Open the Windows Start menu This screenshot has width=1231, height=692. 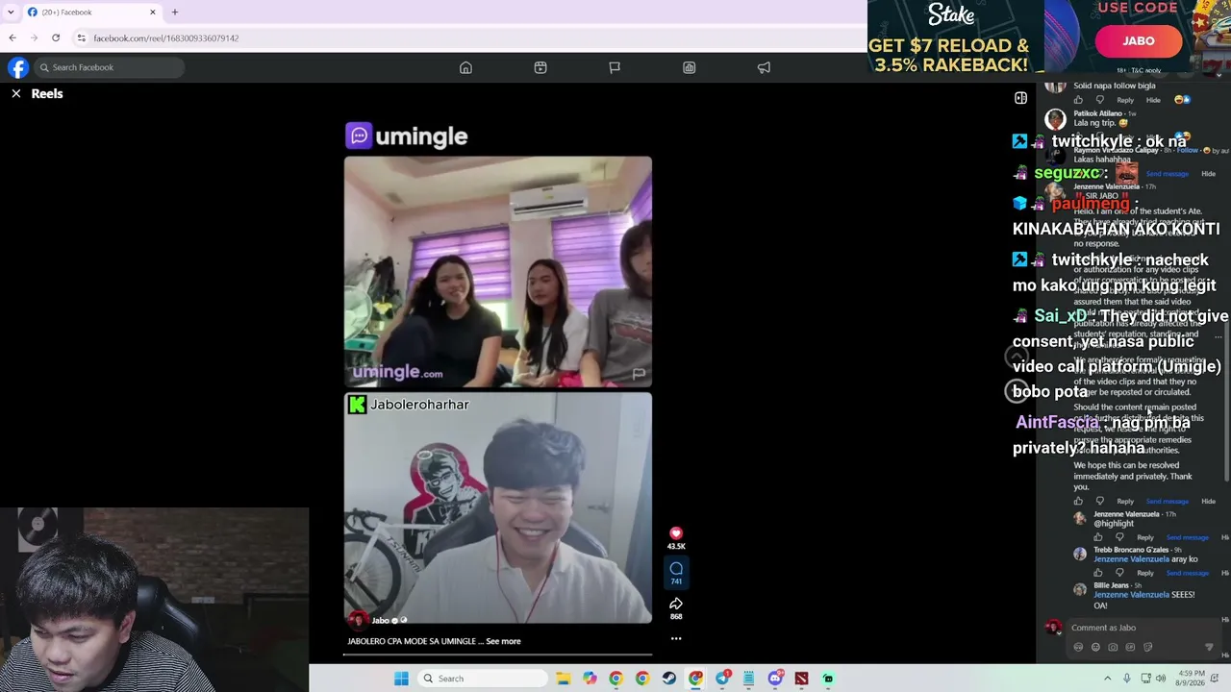pyautogui.click(x=401, y=679)
